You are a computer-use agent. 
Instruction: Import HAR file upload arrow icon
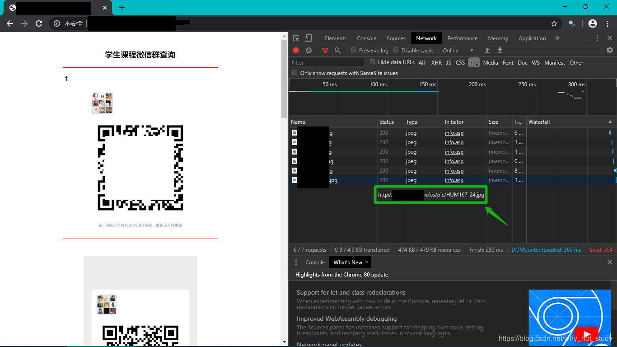click(x=487, y=50)
